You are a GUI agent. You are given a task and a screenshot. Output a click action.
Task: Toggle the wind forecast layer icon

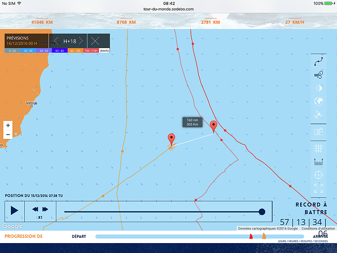coord(319,75)
